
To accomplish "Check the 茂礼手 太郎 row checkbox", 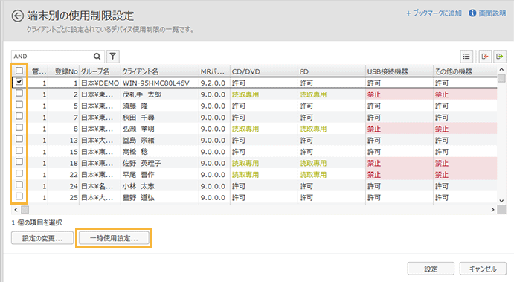I will tap(19, 93).
